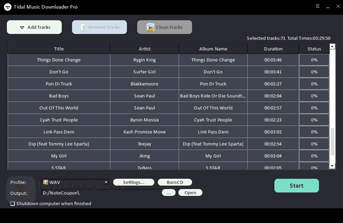This screenshot has width=343, height=223.
Task: Click the Duration column header
Action: pyautogui.click(x=273, y=49)
